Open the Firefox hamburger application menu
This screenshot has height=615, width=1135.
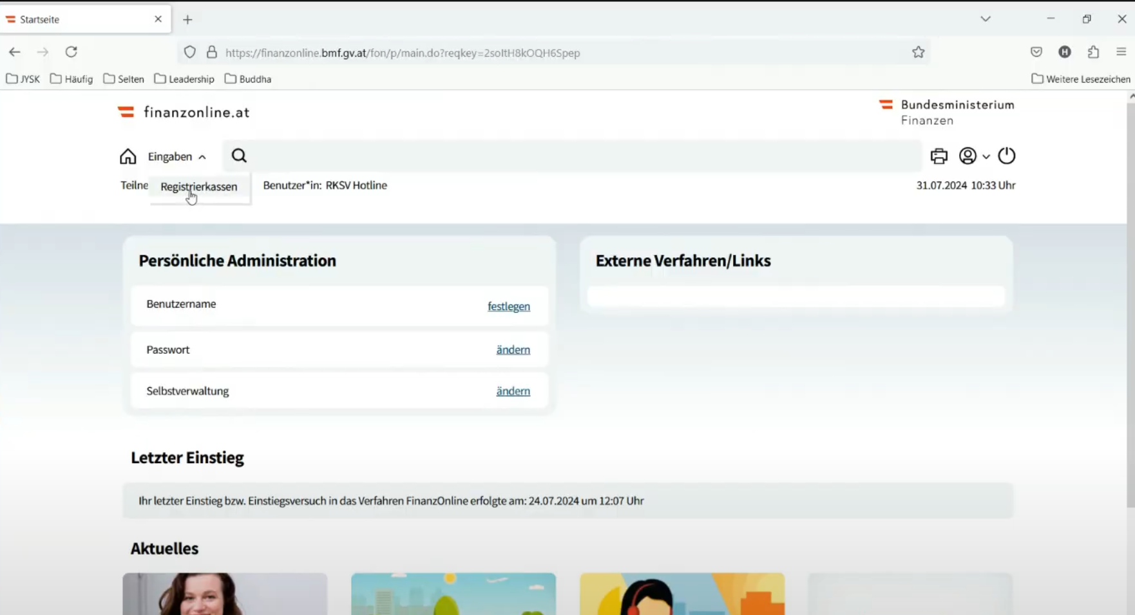1121,52
